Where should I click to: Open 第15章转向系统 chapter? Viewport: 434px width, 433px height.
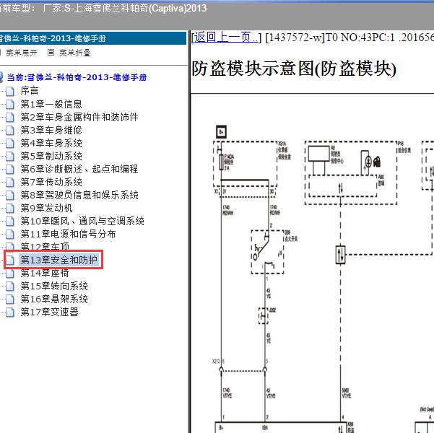tap(54, 286)
